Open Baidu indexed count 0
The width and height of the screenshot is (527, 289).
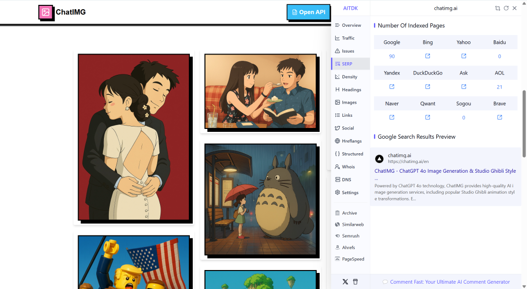pos(500,56)
